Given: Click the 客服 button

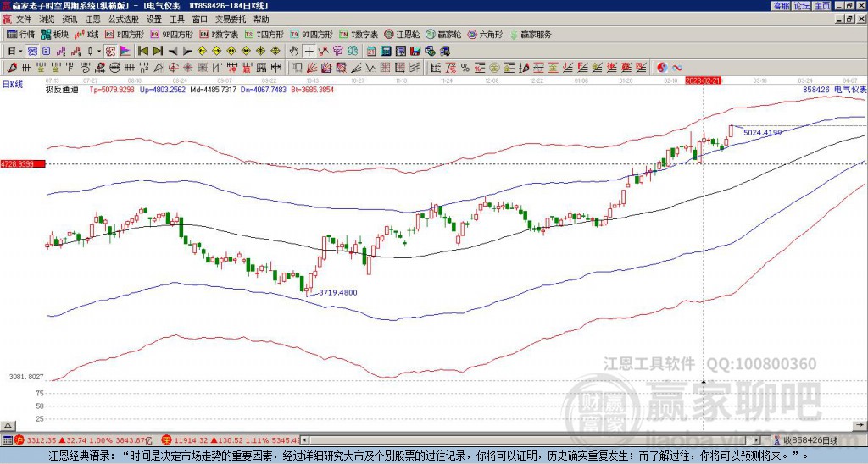Looking at the screenshot, I should tap(781, 6).
